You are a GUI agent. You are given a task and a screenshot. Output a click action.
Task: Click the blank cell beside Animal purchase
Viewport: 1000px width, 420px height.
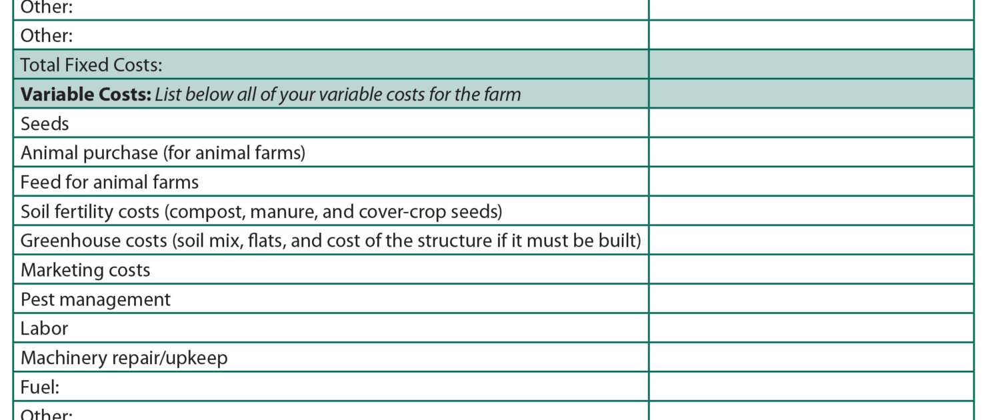coord(811,153)
